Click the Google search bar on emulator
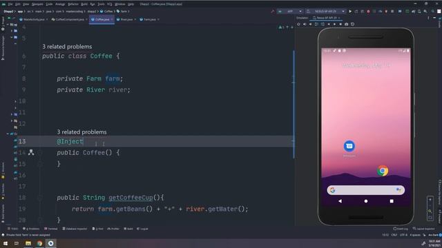Image resolution: width=442 pixels, height=248 pixels. [x=365, y=190]
